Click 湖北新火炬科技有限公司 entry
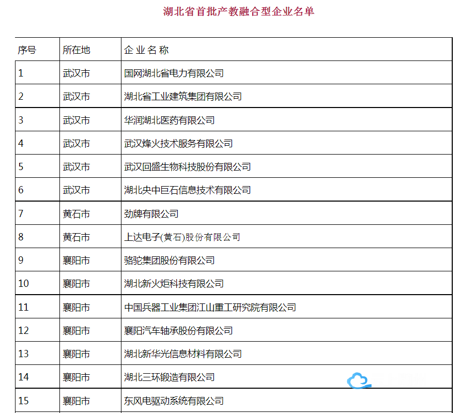The width and height of the screenshot is (460, 413). click(174, 284)
